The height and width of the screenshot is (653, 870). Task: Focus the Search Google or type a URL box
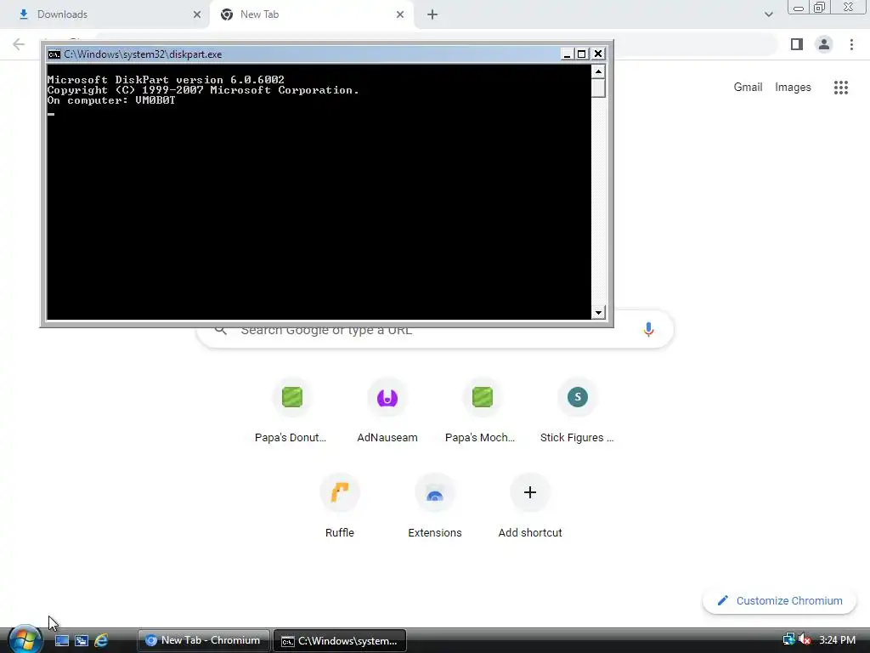435,330
